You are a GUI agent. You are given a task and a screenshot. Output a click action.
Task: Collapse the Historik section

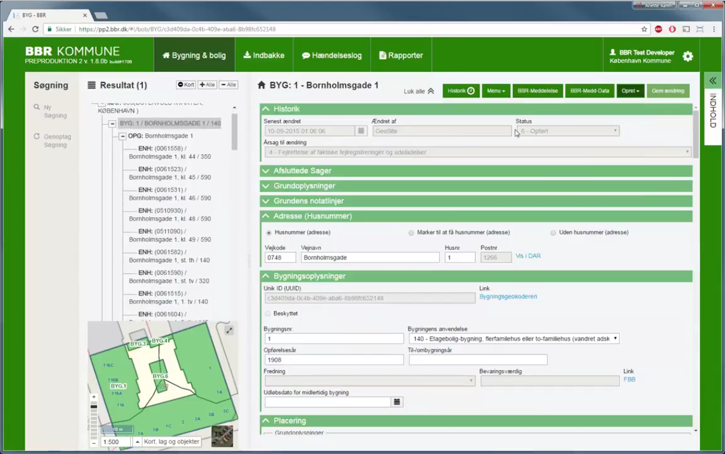coord(476,109)
